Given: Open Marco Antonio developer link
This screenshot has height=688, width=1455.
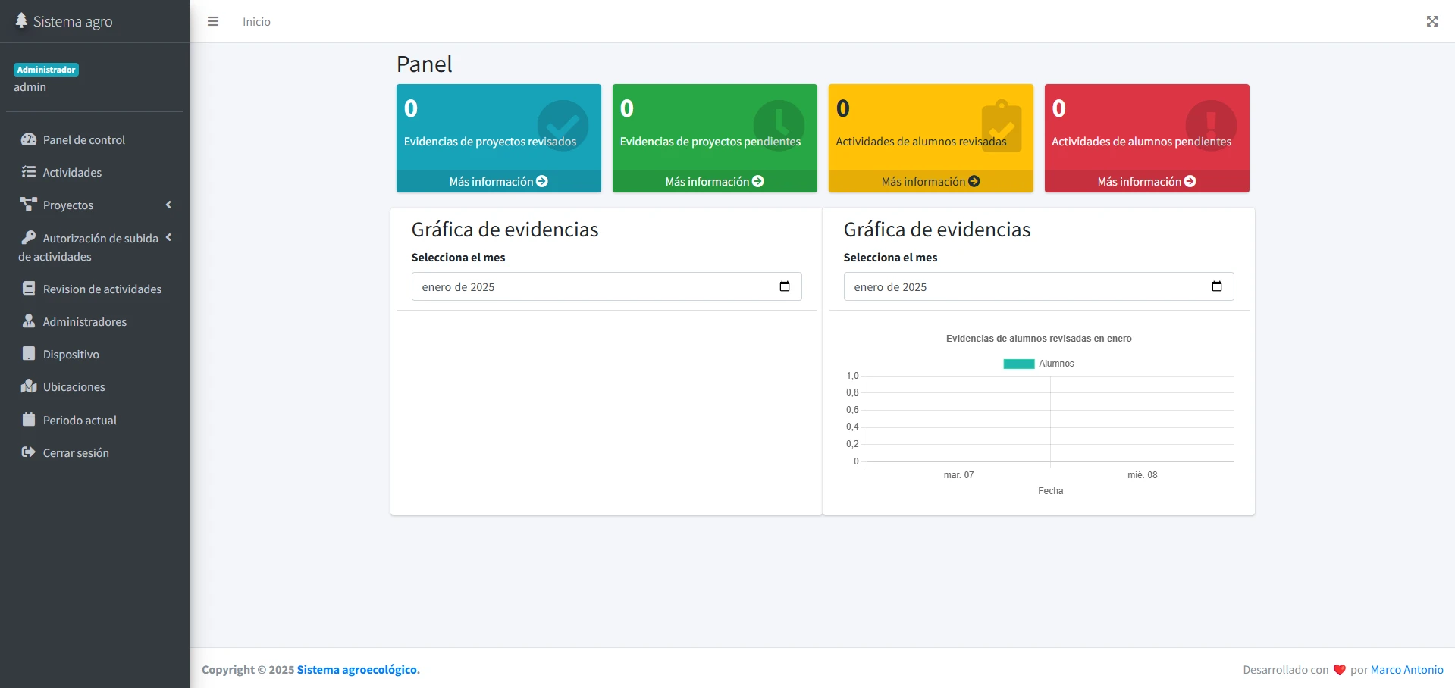Looking at the screenshot, I should pos(1407,670).
